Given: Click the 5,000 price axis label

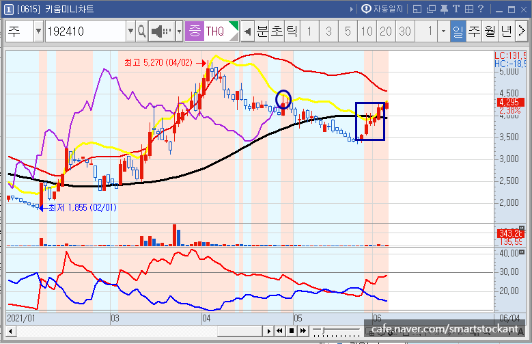Looking at the screenshot, I should click(509, 71).
